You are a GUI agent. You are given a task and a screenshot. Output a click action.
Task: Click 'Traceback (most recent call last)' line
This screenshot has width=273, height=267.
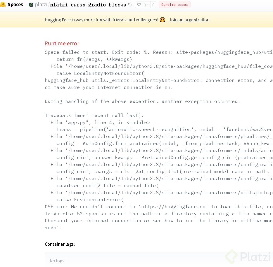[94, 115]
